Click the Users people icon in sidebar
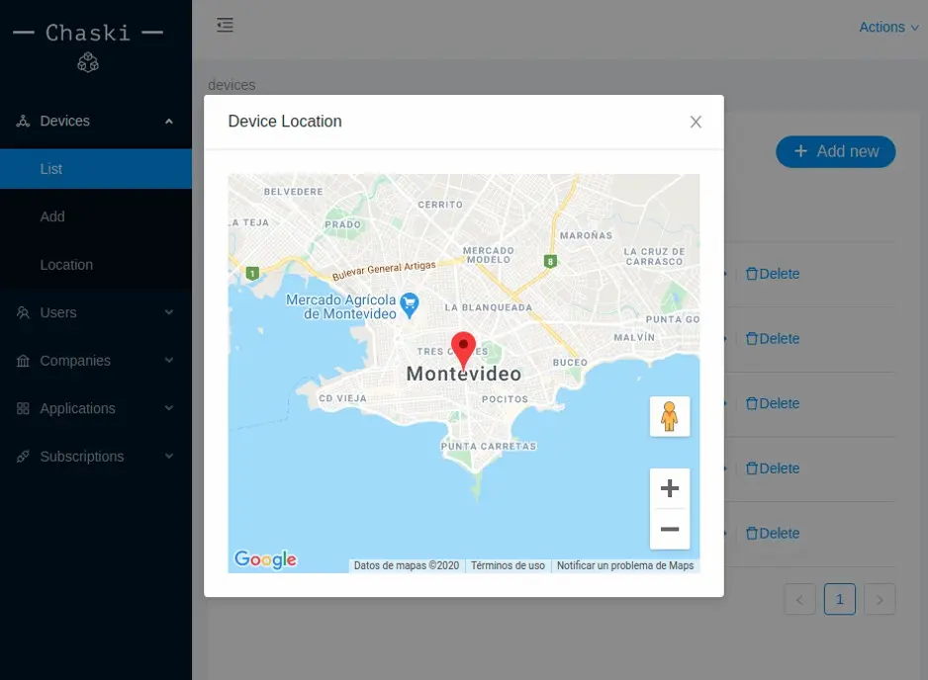This screenshot has width=928, height=680. pyautogui.click(x=22, y=312)
